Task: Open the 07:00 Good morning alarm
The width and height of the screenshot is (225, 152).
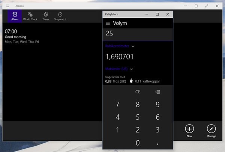Action: [22, 36]
